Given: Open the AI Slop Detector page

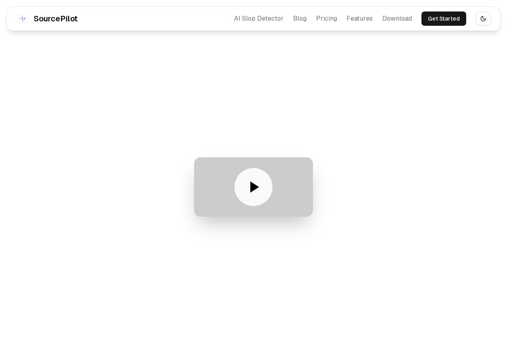Looking at the screenshot, I should click(x=258, y=19).
